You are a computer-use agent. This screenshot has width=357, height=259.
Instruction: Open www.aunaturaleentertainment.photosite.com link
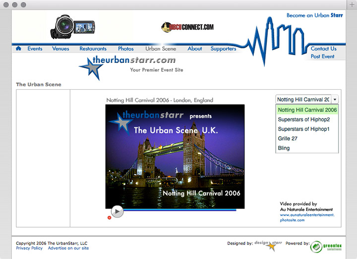click(307, 217)
